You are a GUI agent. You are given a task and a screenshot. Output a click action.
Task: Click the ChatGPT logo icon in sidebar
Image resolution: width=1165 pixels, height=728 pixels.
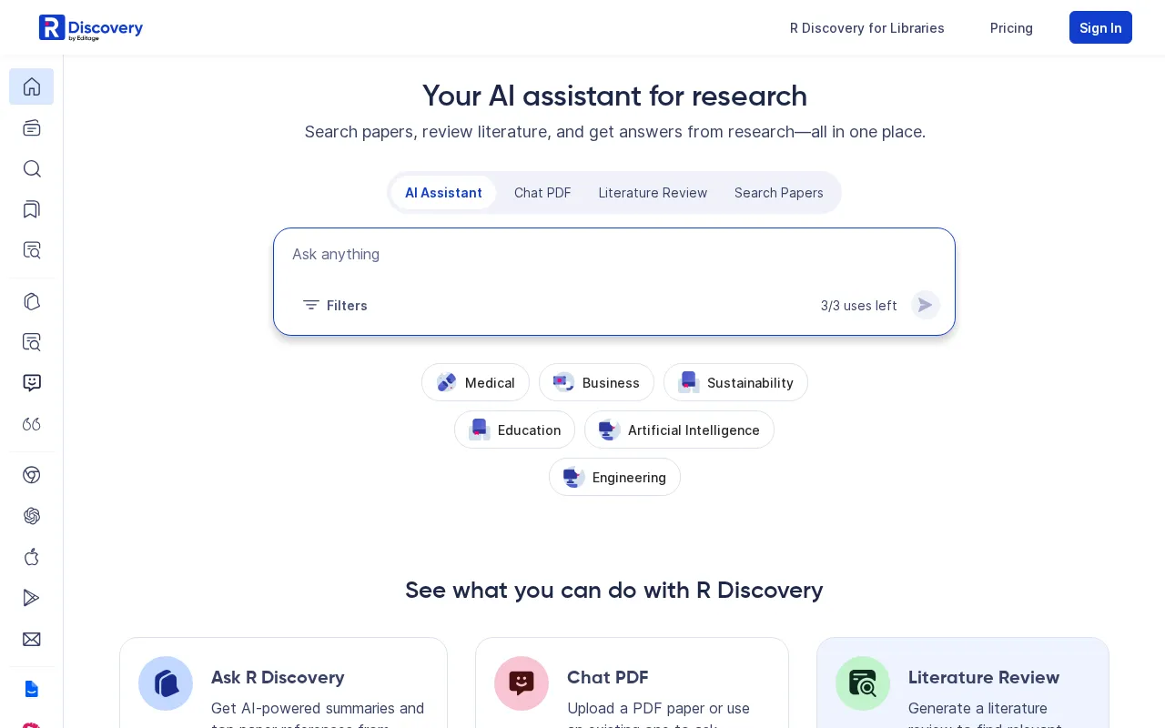[32, 516]
